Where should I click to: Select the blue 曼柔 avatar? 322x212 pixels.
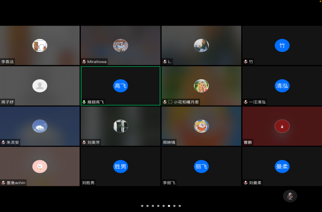[282, 166]
